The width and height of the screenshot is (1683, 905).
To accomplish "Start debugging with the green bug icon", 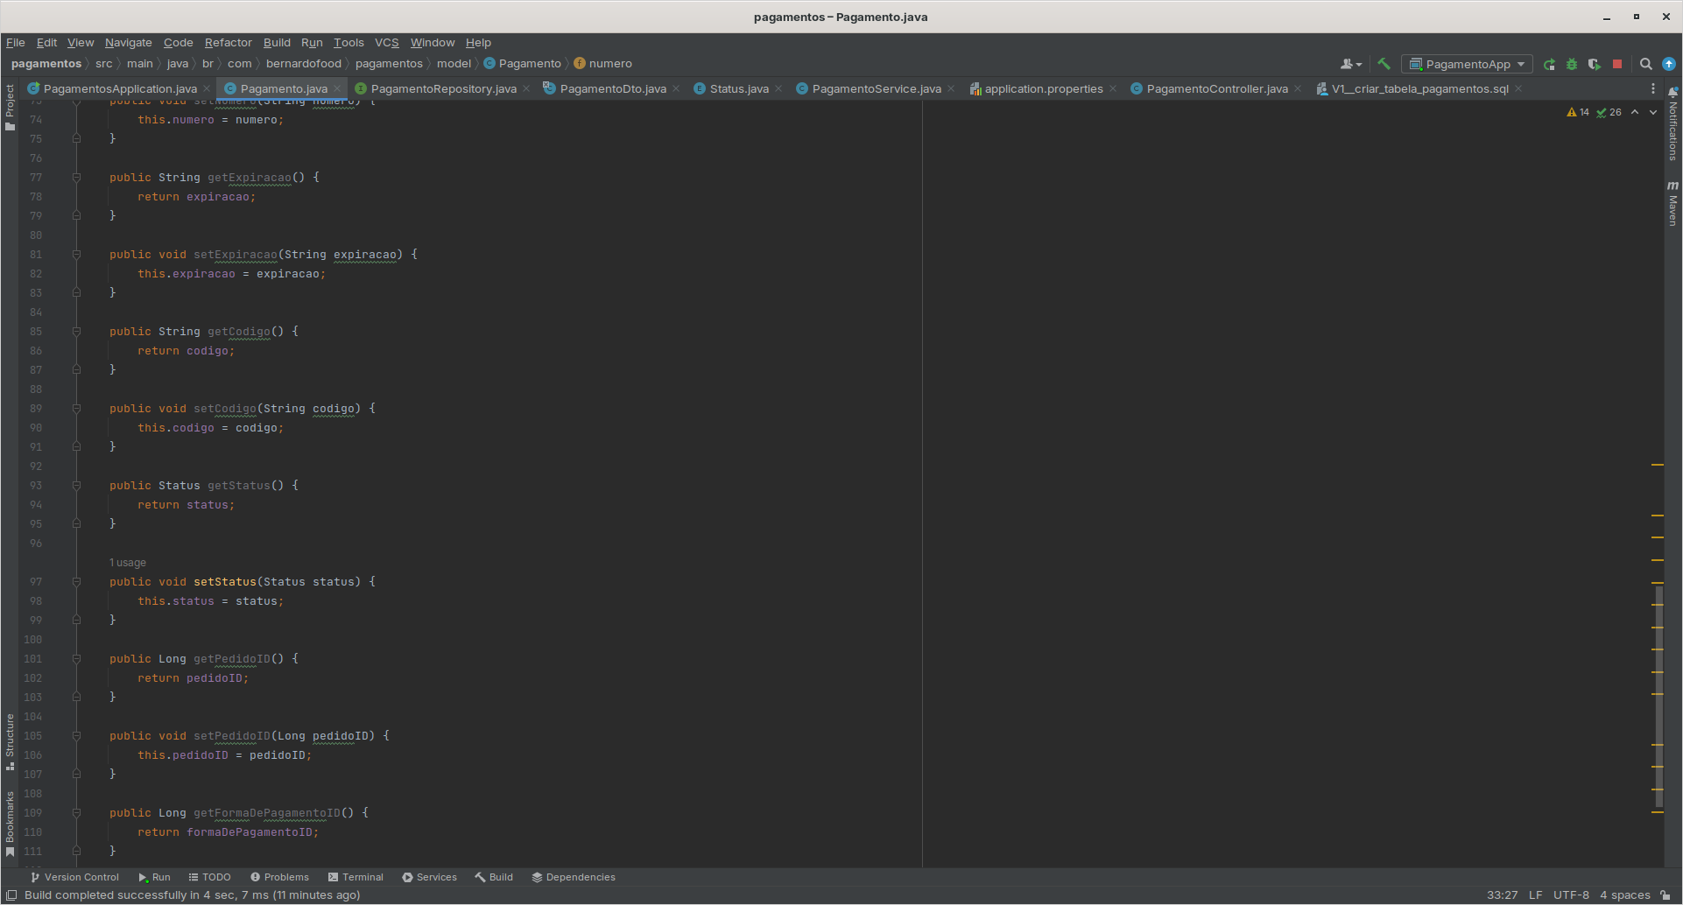I will coord(1572,64).
